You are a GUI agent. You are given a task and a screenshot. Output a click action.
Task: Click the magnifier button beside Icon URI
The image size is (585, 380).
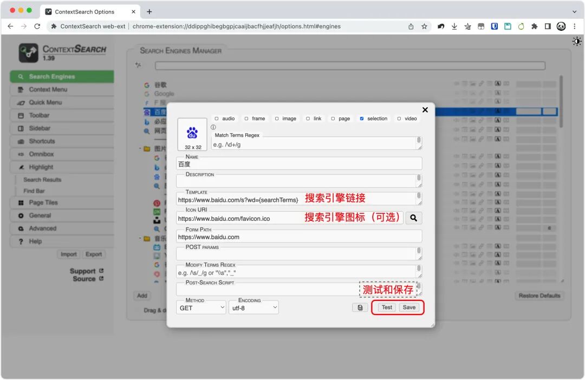coord(413,218)
